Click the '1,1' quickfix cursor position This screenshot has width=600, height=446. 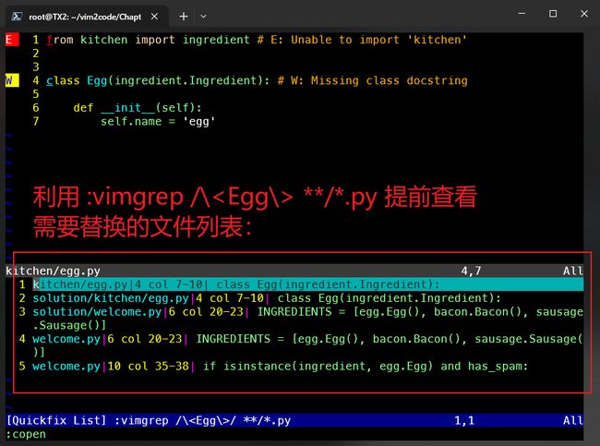click(464, 420)
